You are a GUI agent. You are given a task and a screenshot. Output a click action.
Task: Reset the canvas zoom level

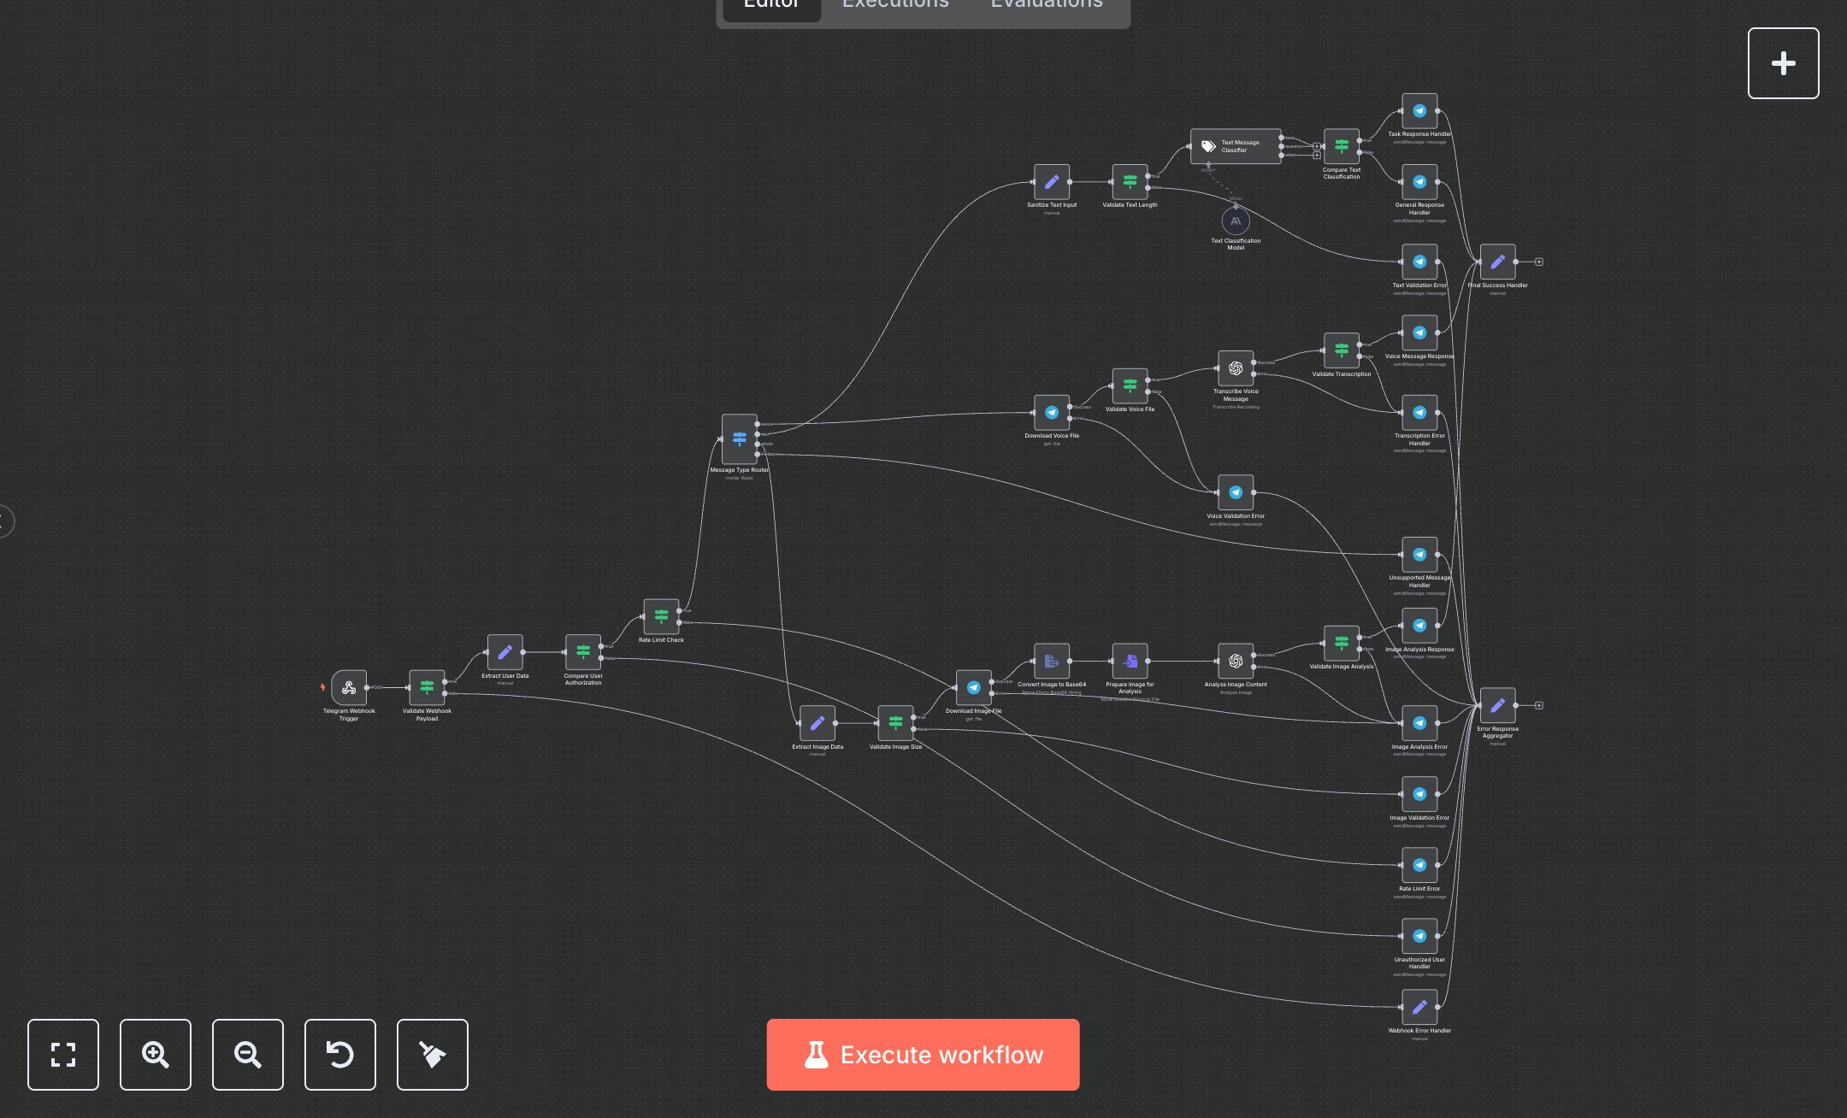340,1055
